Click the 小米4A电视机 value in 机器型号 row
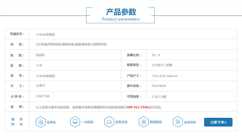 (x=45, y=35)
